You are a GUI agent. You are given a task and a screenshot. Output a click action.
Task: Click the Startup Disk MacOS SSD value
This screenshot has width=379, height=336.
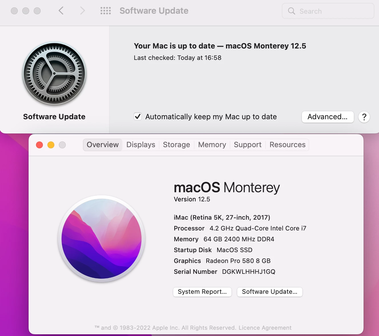coord(235,250)
